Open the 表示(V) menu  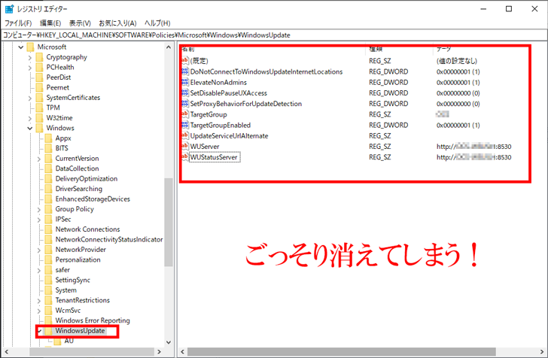(x=80, y=23)
